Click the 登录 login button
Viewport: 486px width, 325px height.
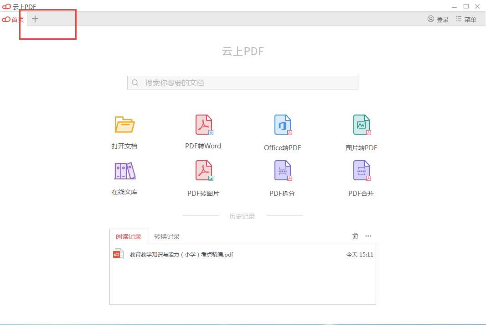(438, 19)
